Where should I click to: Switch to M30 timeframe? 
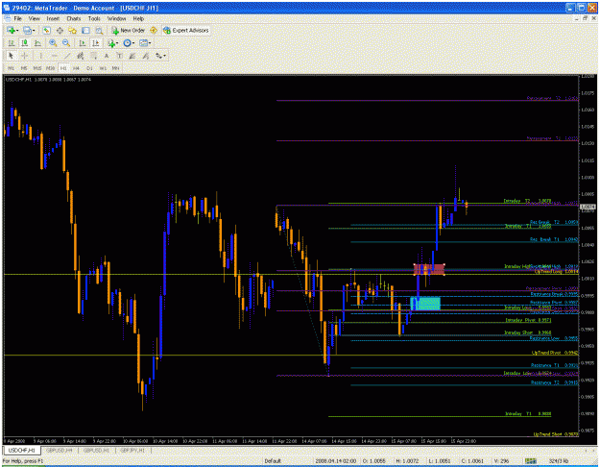pos(50,68)
